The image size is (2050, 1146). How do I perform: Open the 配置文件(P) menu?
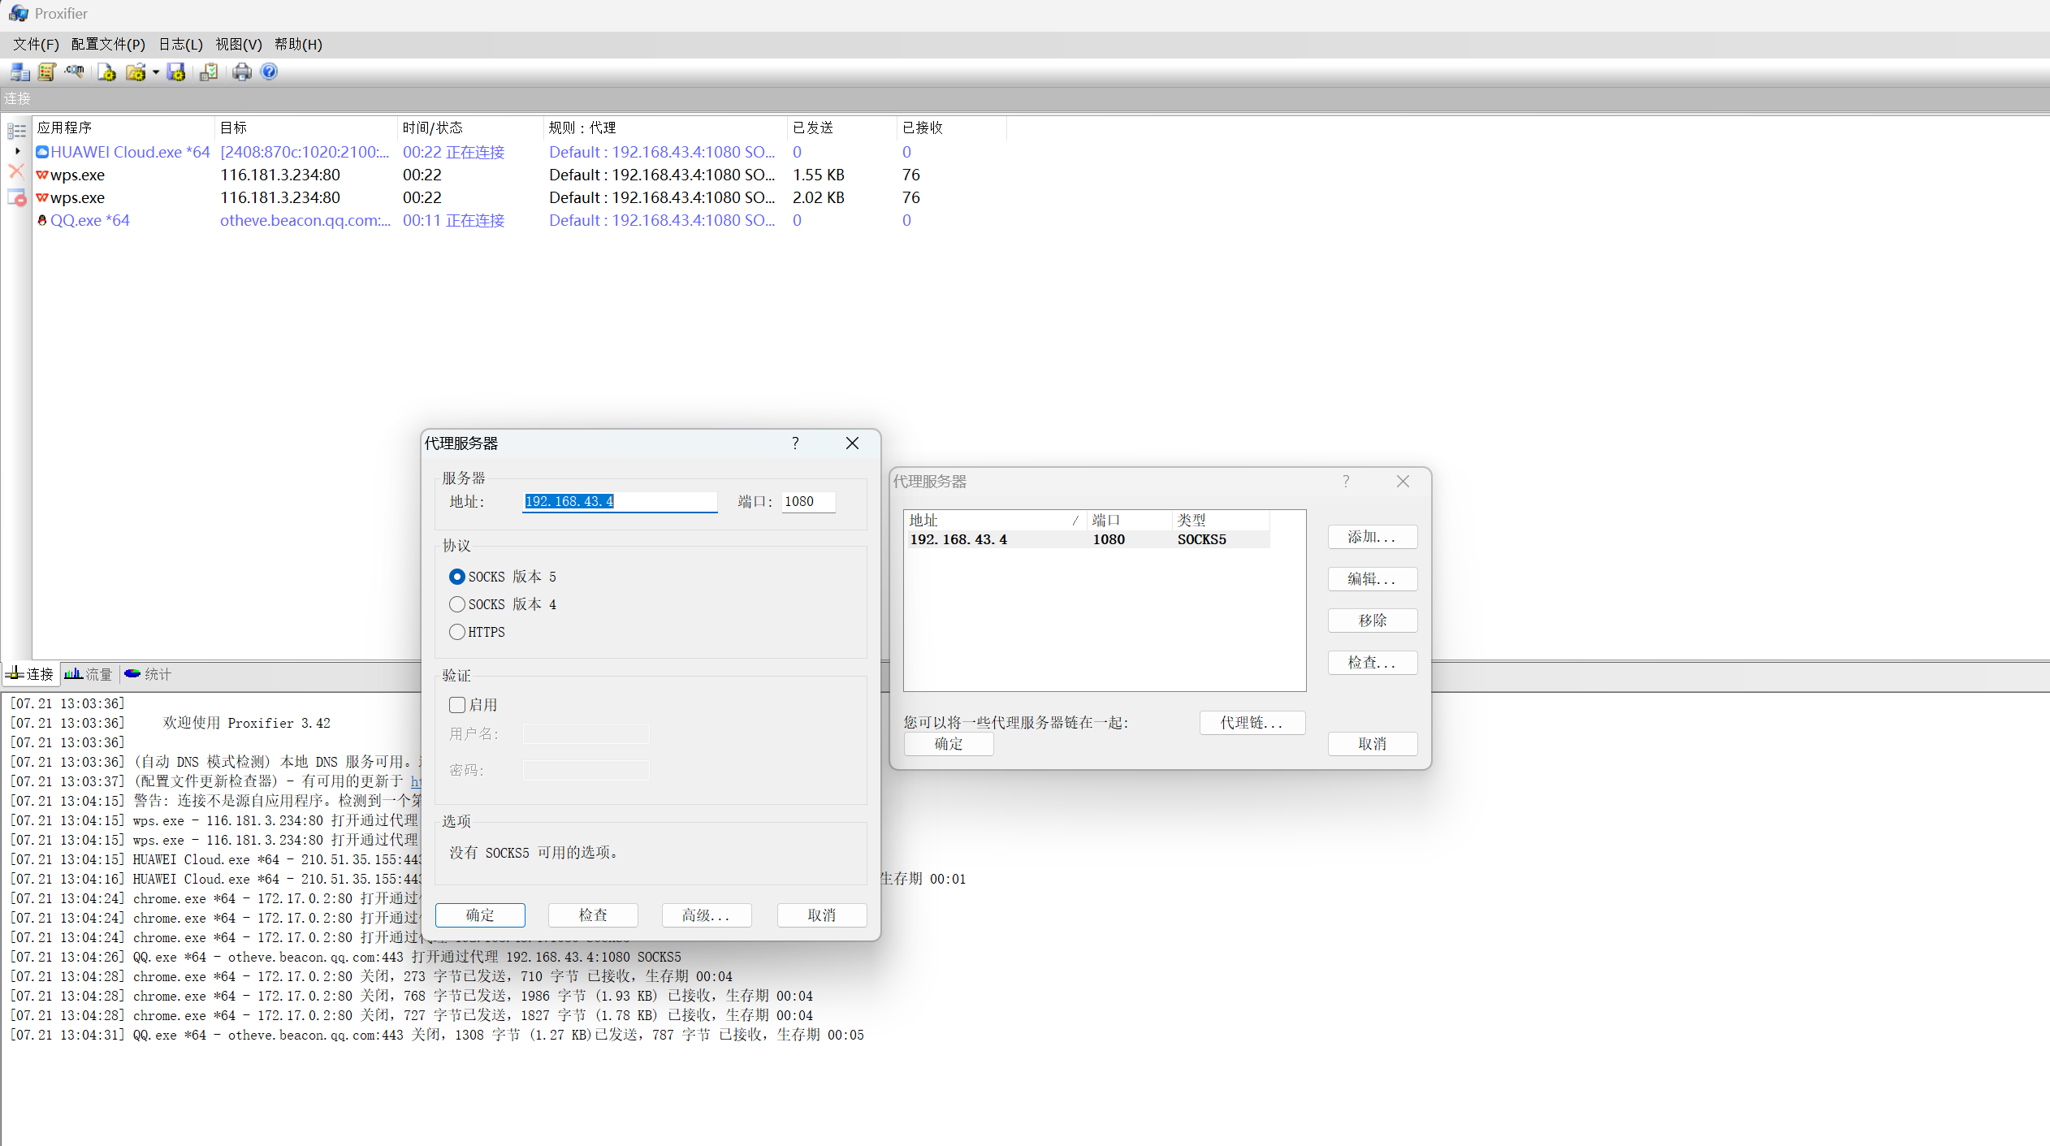108,44
